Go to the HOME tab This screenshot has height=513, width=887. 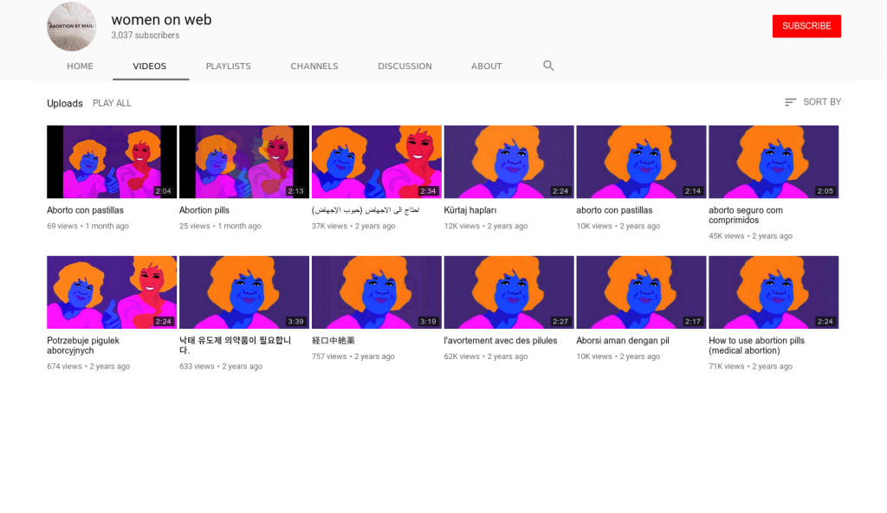pos(80,66)
